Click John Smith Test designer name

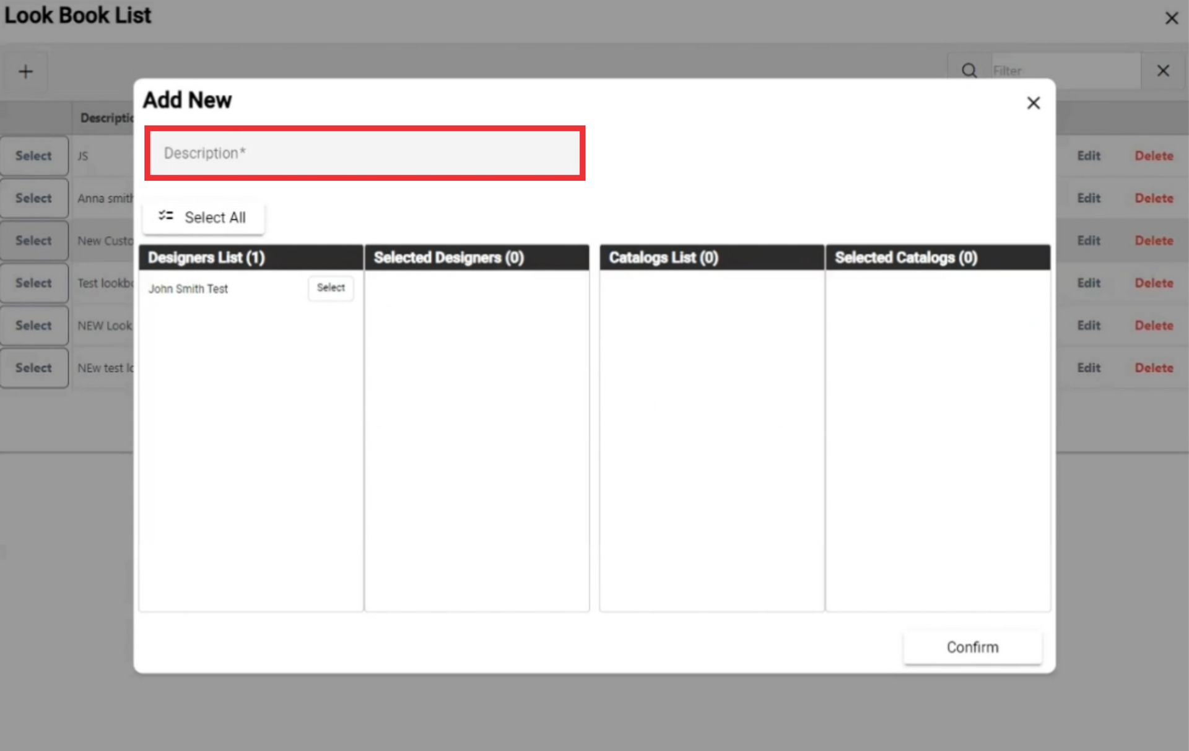point(188,289)
